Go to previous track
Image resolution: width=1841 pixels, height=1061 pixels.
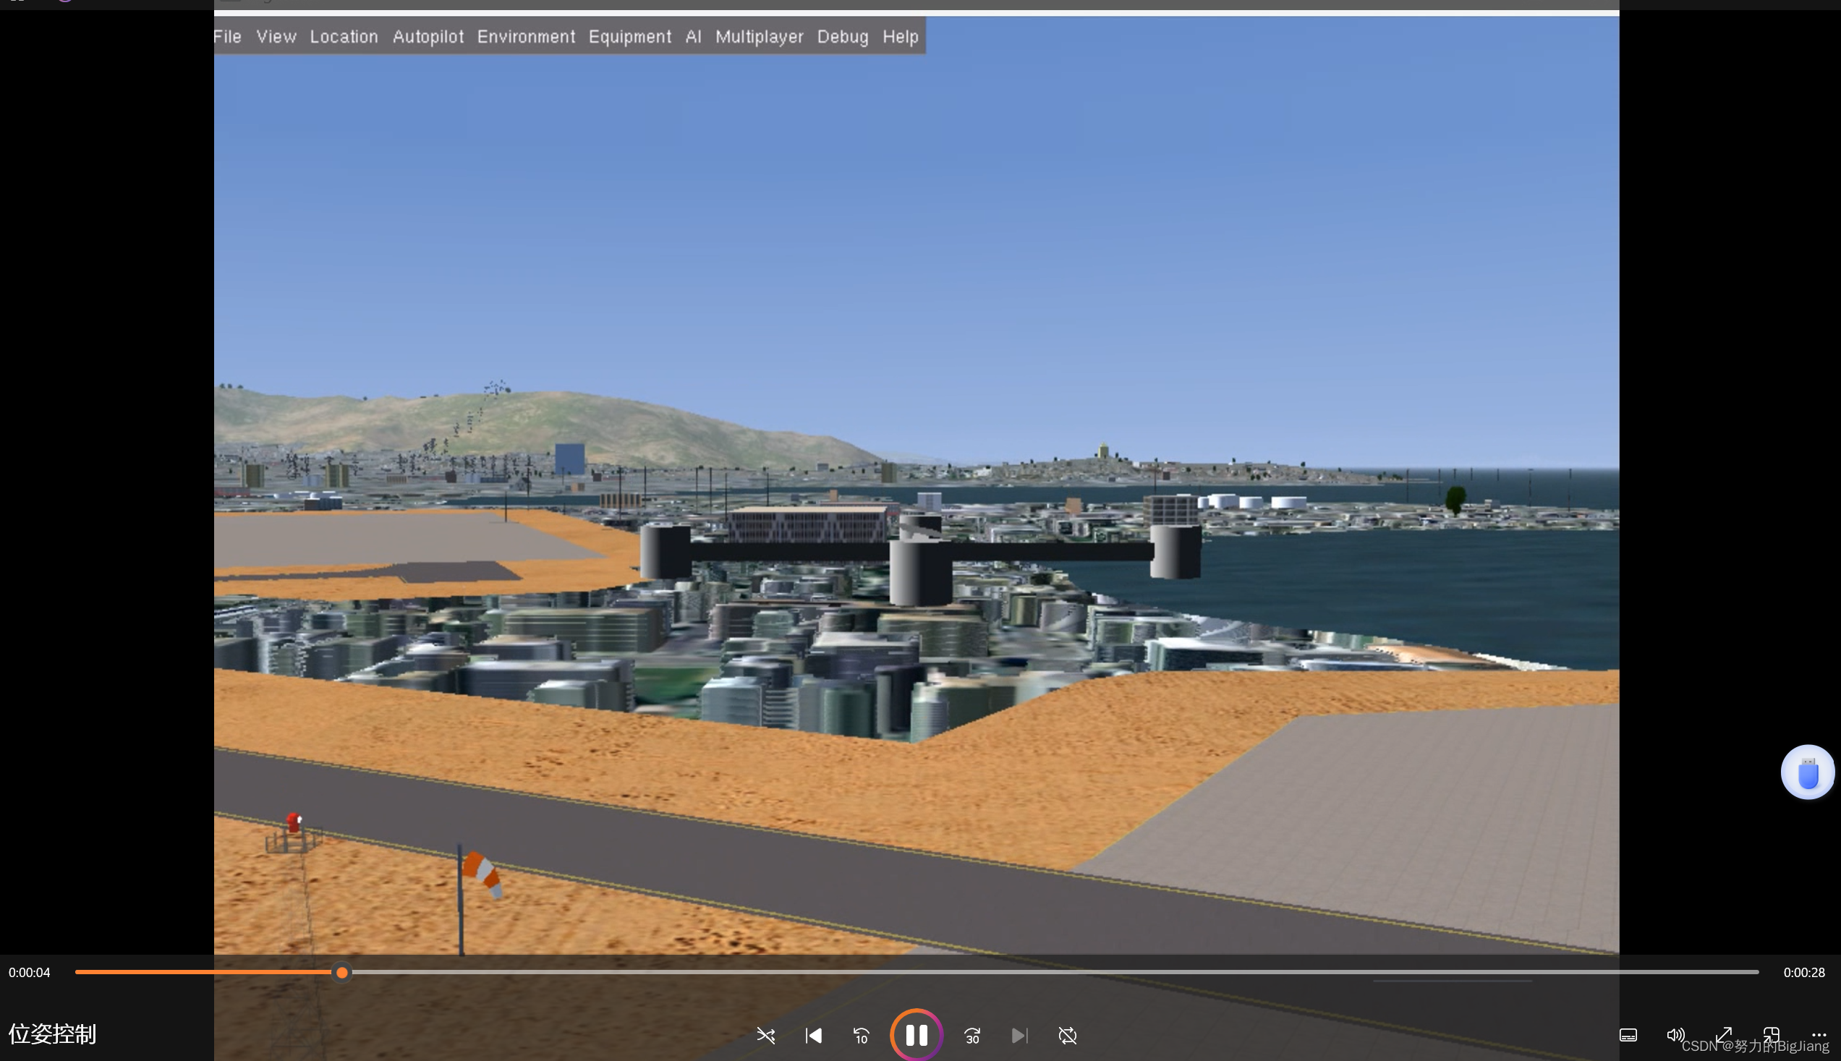[x=813, y=1036]
